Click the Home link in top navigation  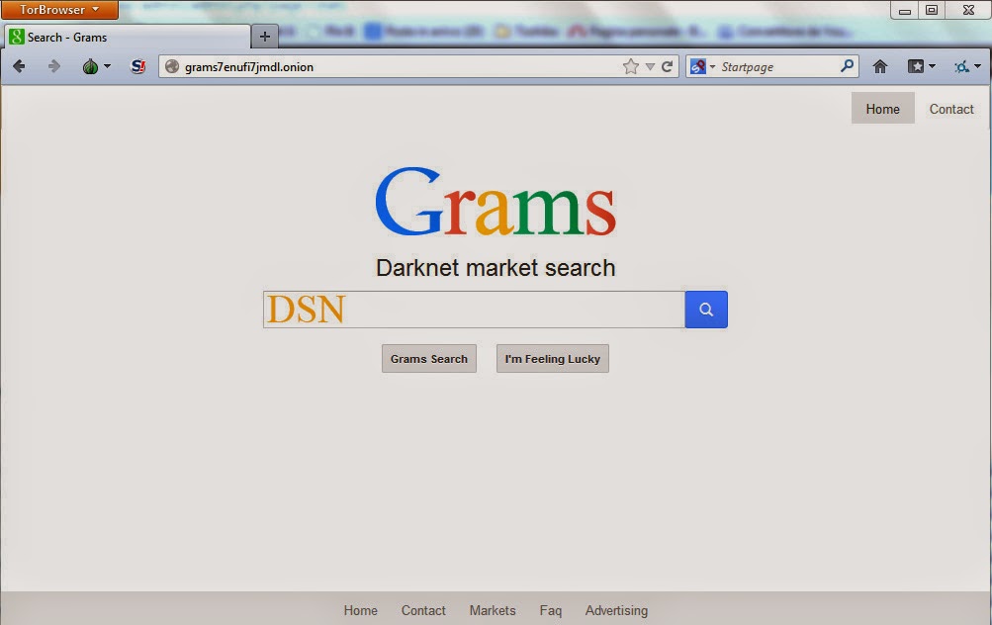[882, 109]
